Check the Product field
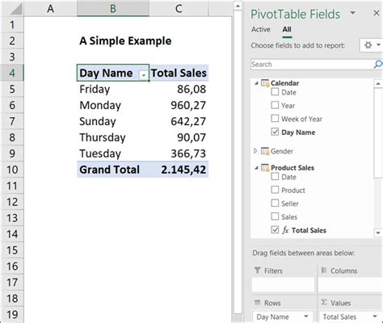 click(x=275, y=190)
